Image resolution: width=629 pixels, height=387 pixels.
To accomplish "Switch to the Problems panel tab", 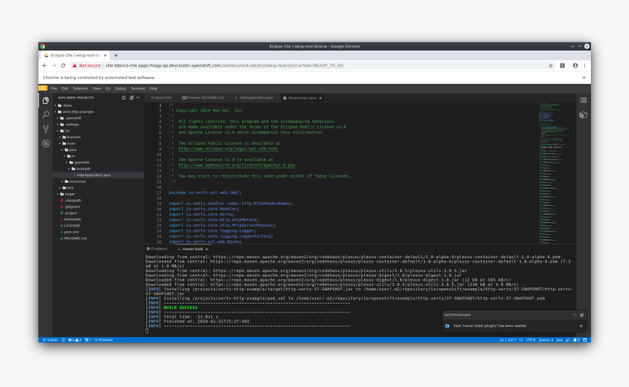I will pyautogui.click(x=157, y=249).
